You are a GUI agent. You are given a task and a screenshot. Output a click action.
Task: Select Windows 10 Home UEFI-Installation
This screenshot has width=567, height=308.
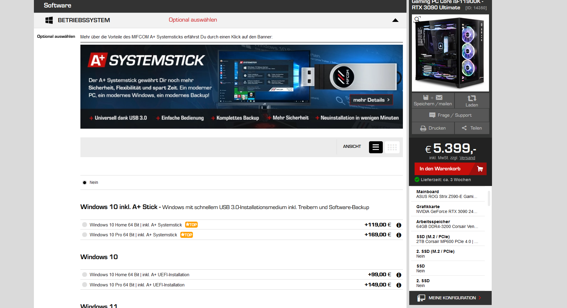[85, 275]
